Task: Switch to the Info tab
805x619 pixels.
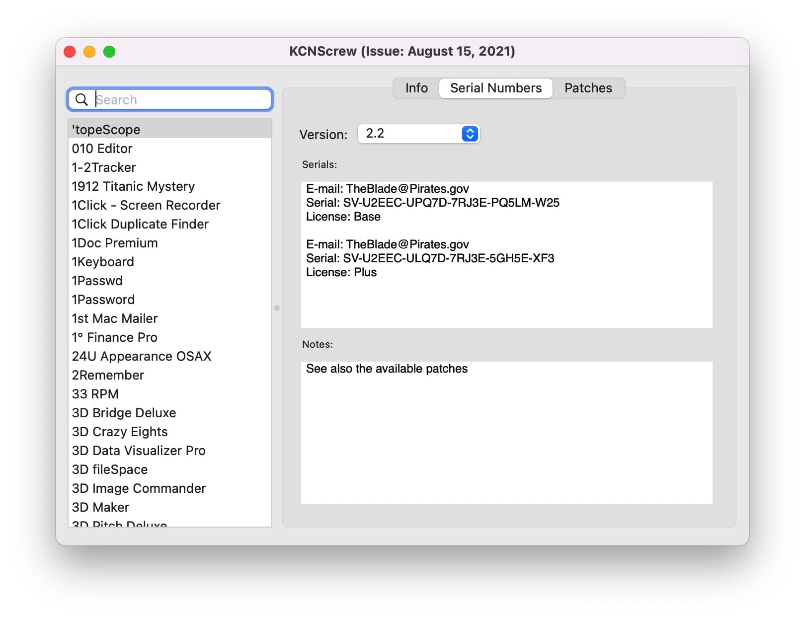Action: pos(416,88)
